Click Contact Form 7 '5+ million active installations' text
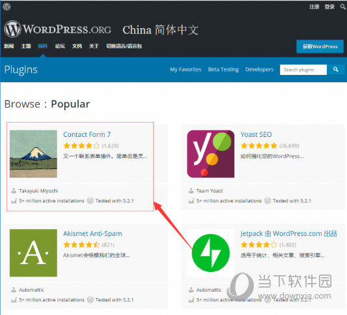Image resolution: width=347 pixels, height=315 pixels. [x=51, y=201]
